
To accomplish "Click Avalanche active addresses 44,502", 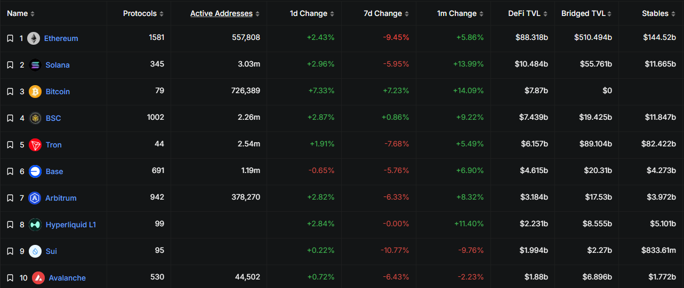I will click(x=247, y=277).
